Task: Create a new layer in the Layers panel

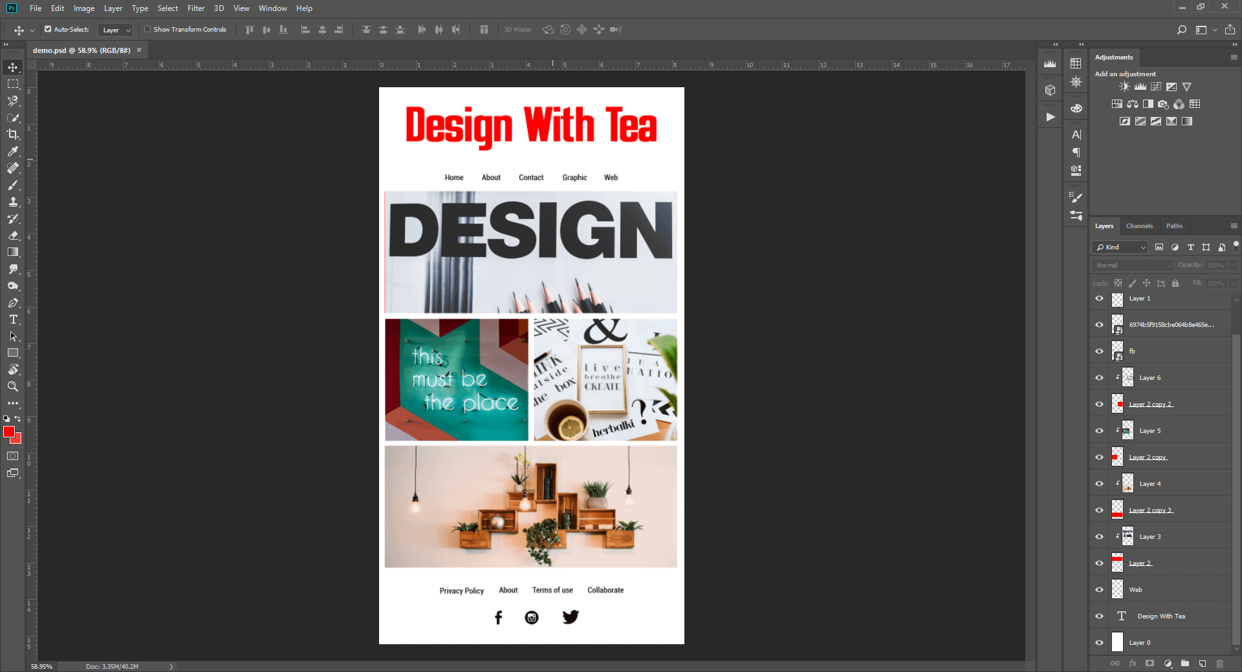Action: pos(1203,664)
